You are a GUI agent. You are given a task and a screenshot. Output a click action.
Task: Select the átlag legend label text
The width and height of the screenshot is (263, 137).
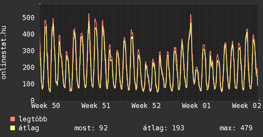29,128
